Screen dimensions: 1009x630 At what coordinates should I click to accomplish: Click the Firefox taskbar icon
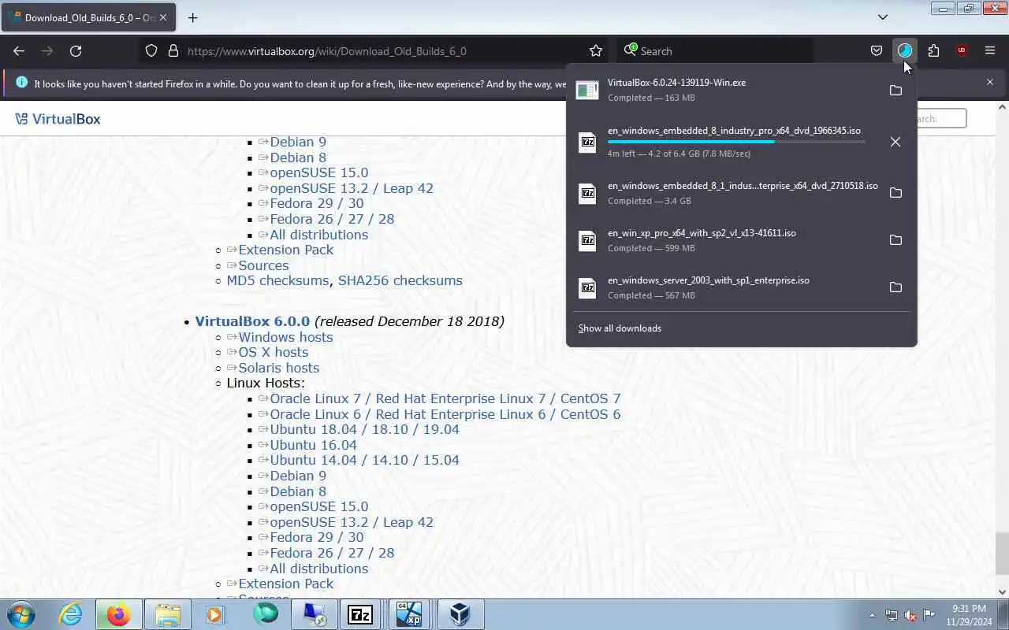118,614
